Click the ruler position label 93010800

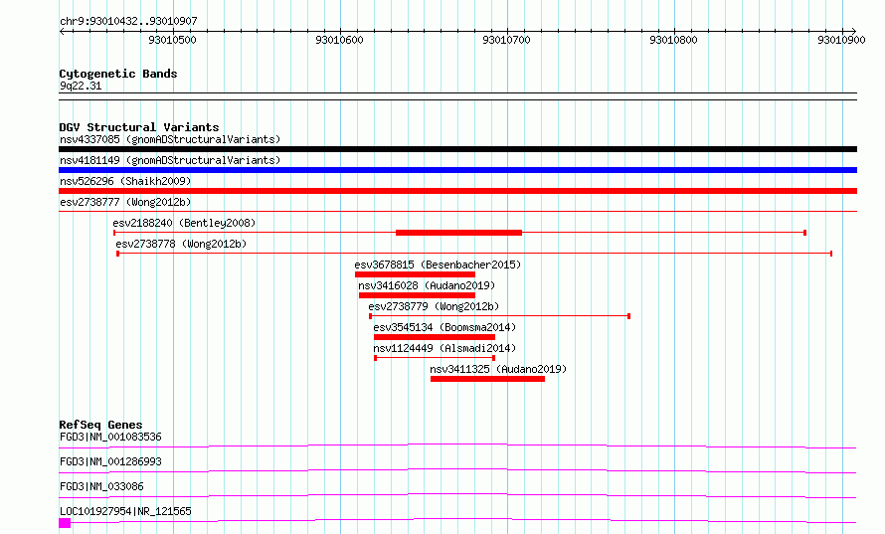[673, 40]
